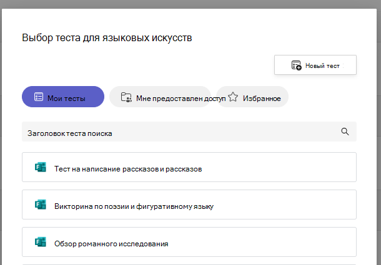Click the star icon for Избранное
381x265 pixels.
[233, 97]
